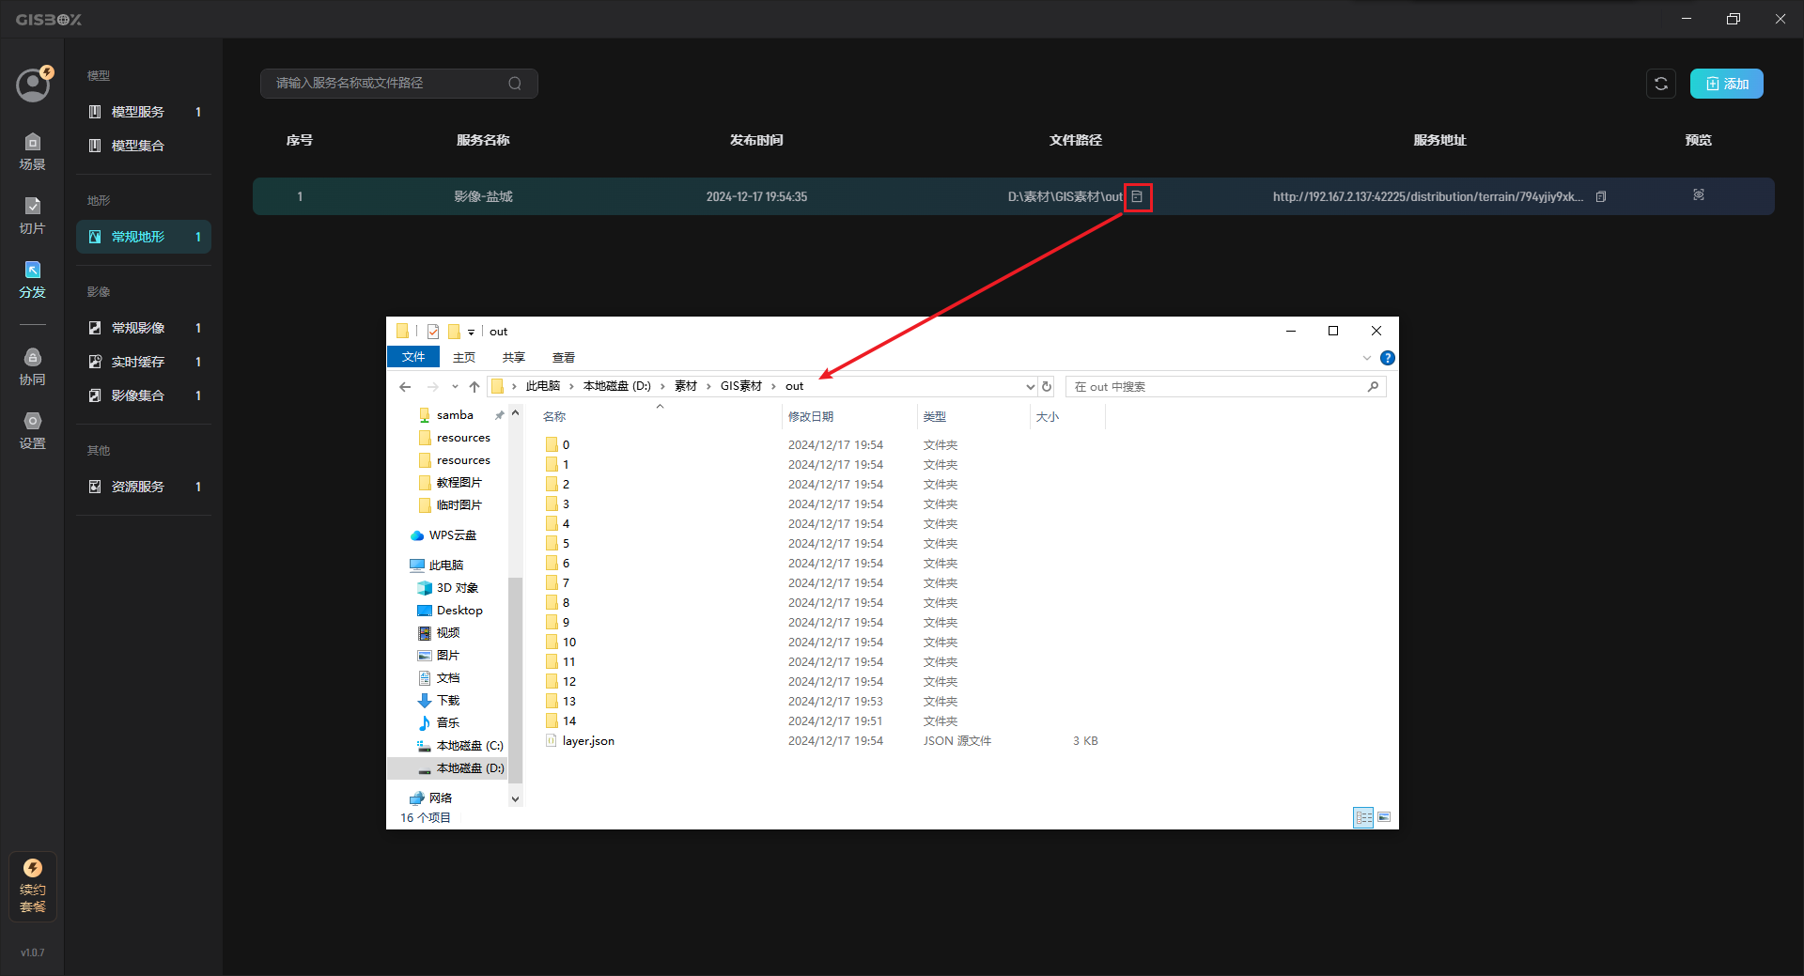The height and width of the screenshot is (976, 1804).
Task: Select 本地磁盘 (C:) in navigation pane
Action: coord(470,746)
